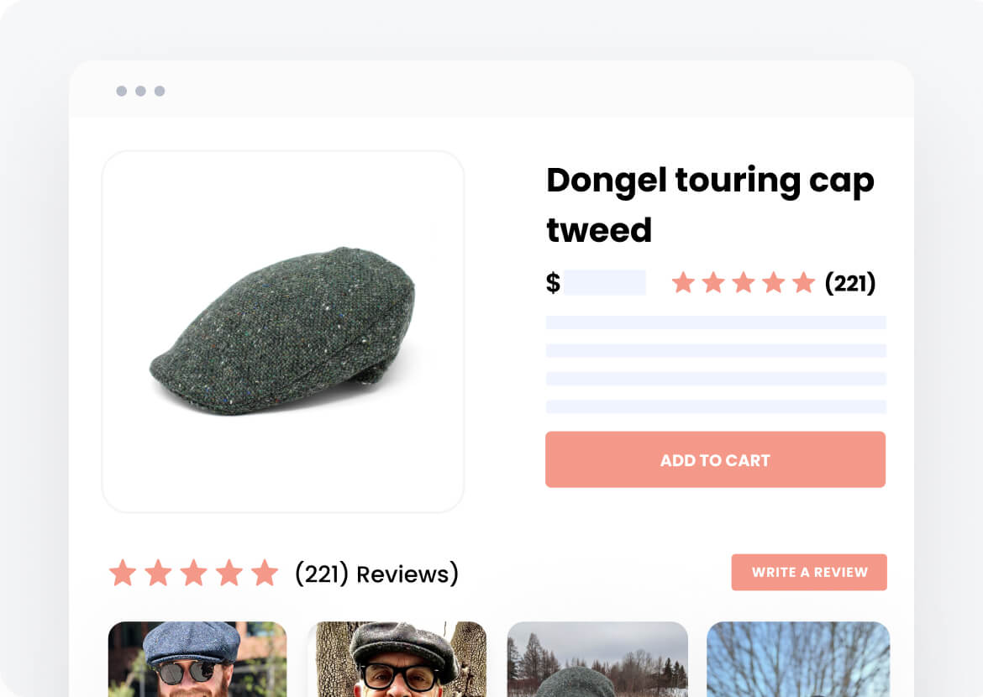
Task: Select fourth star in reviews section
Action: [229, 574]
